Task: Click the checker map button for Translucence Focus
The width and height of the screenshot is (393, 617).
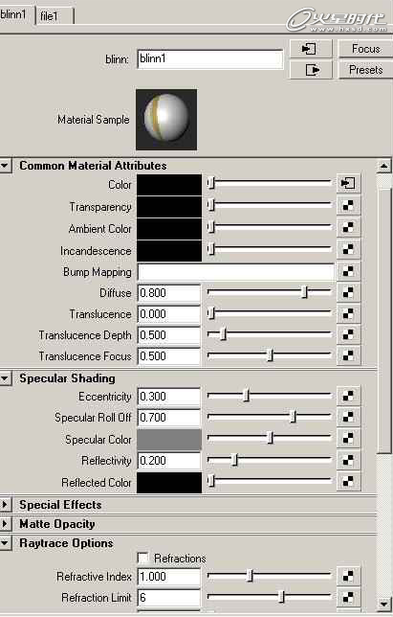Action: pyautogui.click(x=348, y=355)
